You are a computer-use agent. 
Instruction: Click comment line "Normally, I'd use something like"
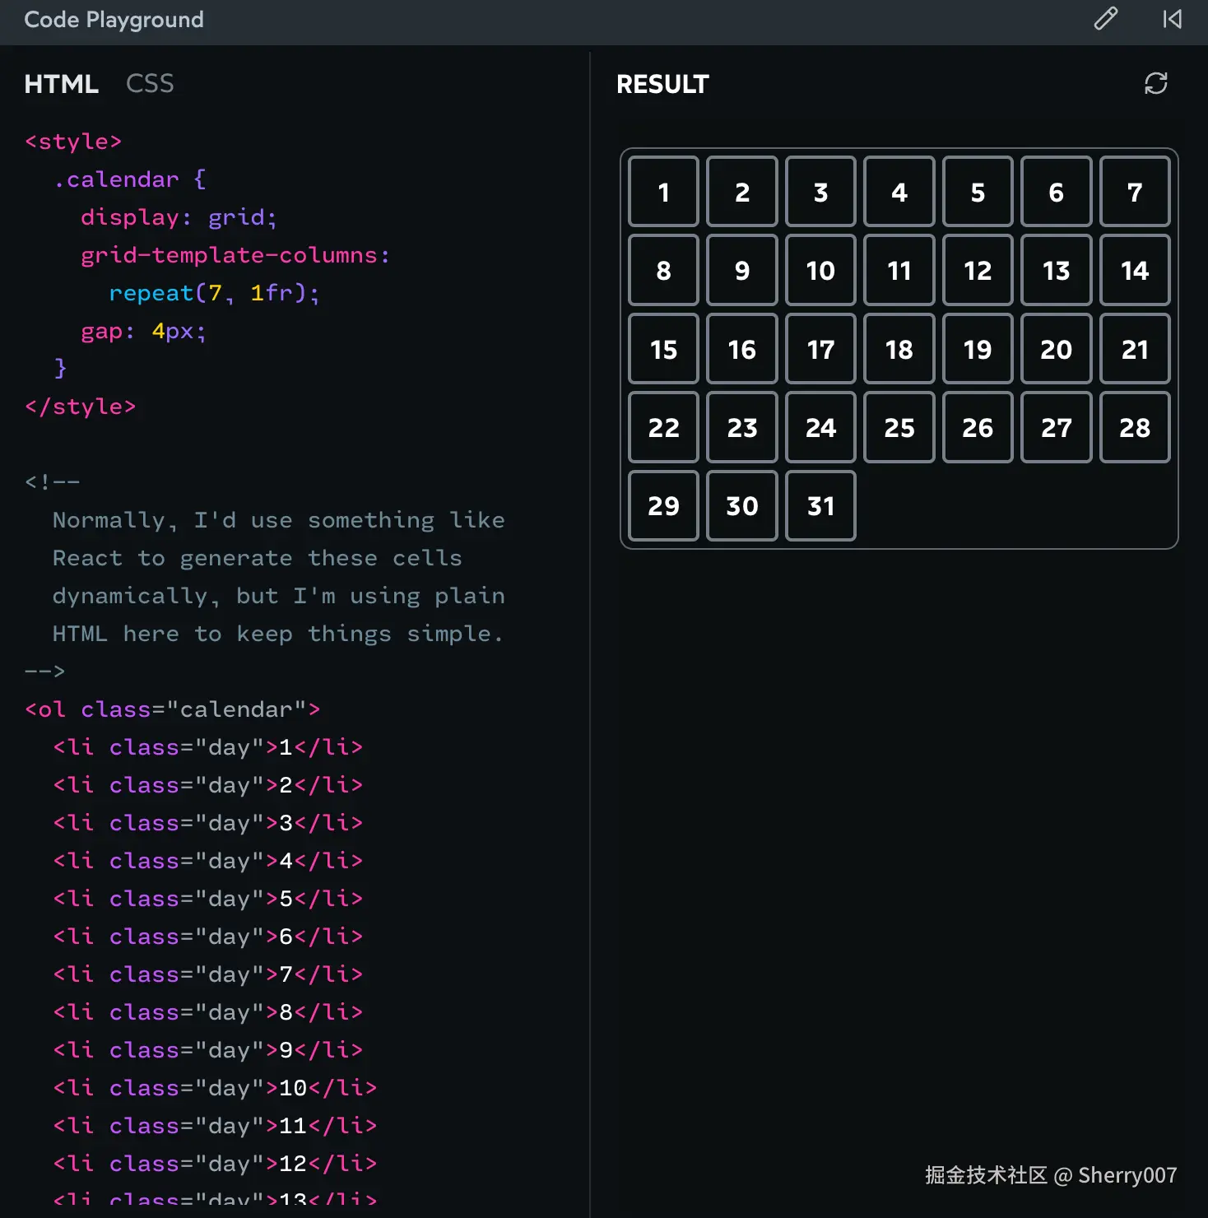[x=278, y=520]
